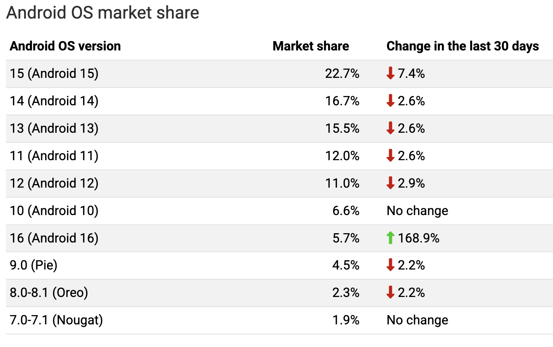
Task: Click the red down arrow for Oreo
Action: pos(390,293)
